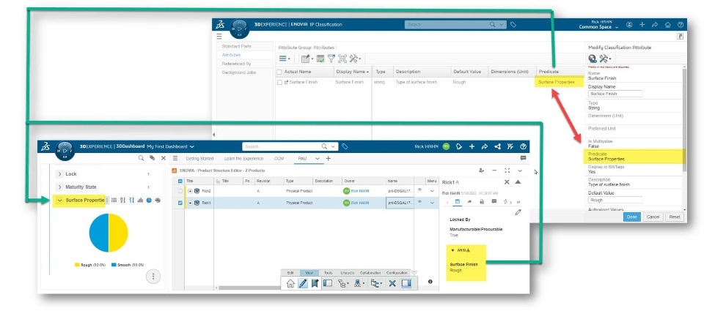
Task: Toggle the select-all checkbox in the Product Structure header
Action: [x=180, y=181]
